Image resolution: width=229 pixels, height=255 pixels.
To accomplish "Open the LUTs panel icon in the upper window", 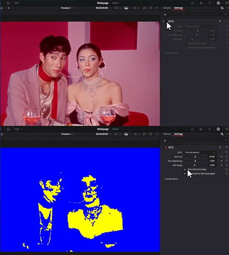I will pyautogui.click(x=16, y=3).
